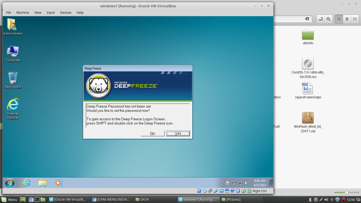Viewport: 361px width, 203px height.
Task: Open Windows Media Player from taskbar
Action: pyautogui.click(x=58, y=183)
